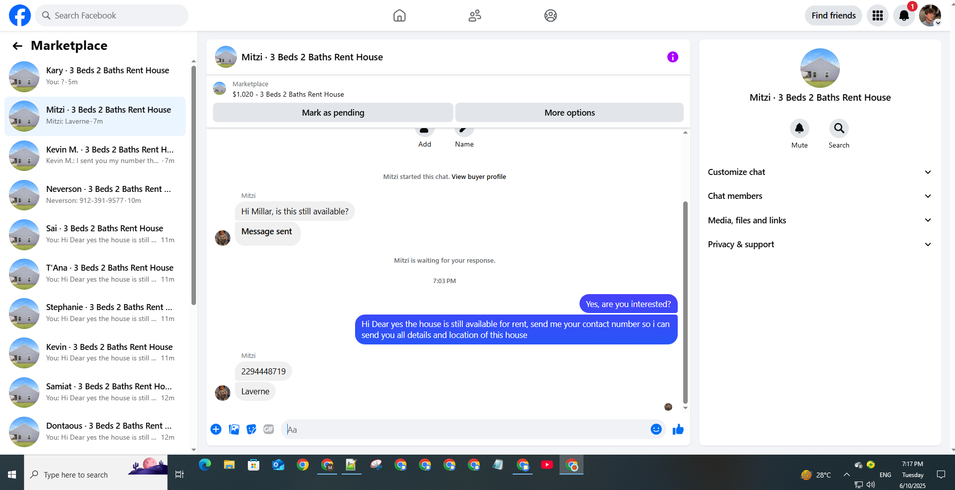Click the Facebook logo
The width and height of the screenshot is (955, 490).
20,15
